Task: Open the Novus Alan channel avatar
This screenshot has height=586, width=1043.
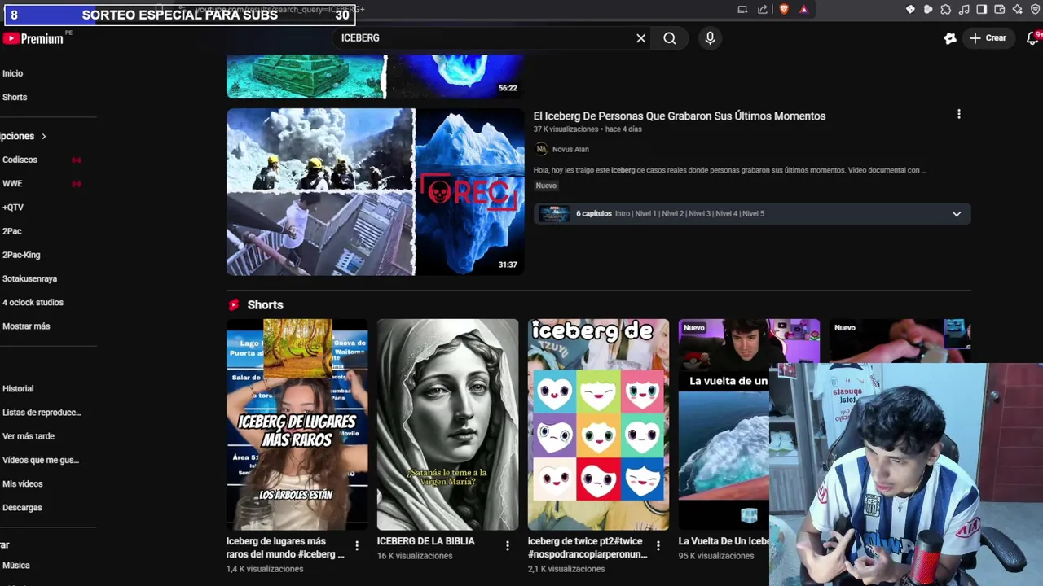Action: click(x=541, y=149)
